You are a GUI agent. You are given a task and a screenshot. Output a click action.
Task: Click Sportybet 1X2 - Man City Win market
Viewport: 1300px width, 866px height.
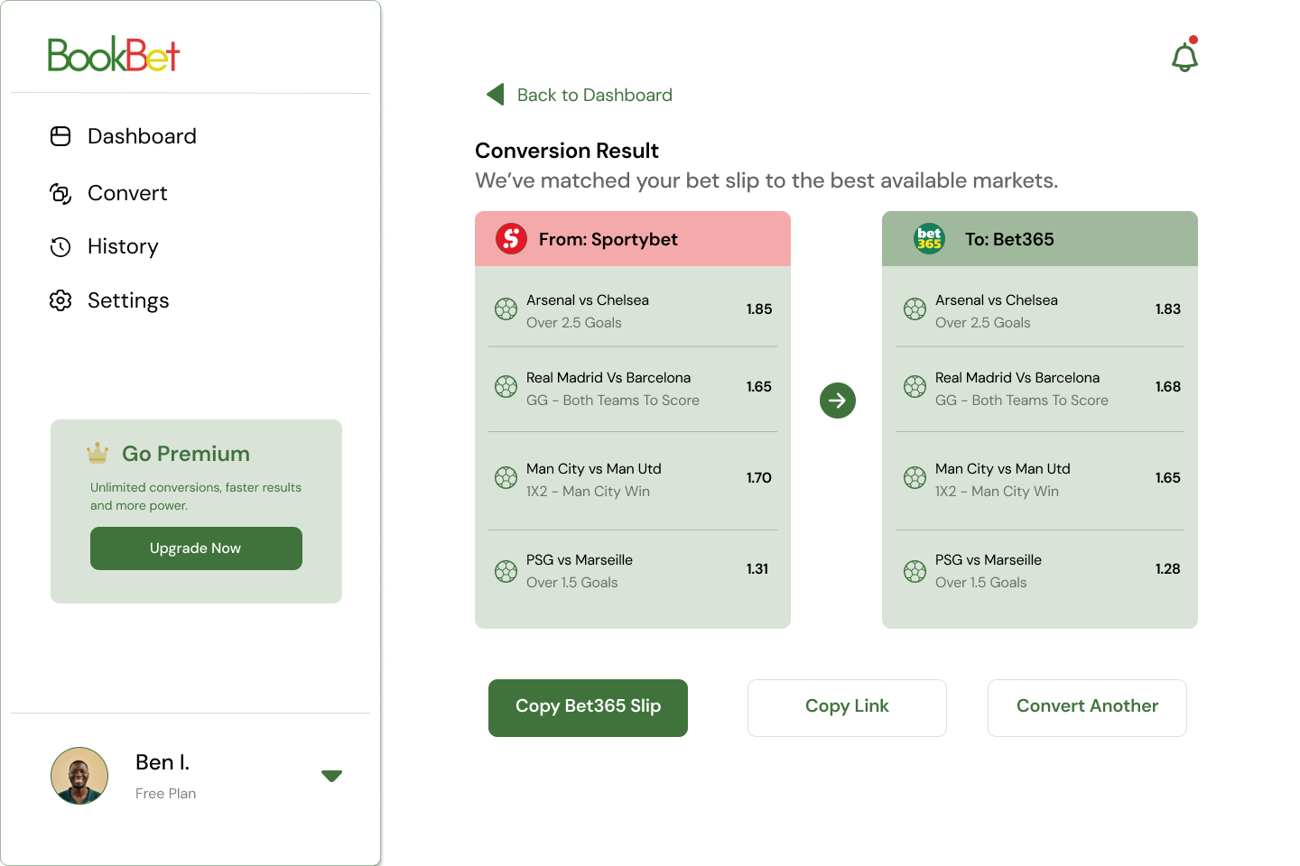pyautogui.click(x=589, y=492)
